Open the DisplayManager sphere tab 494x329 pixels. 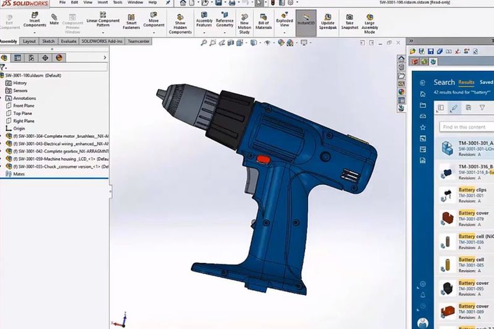(x=59, y=57)
